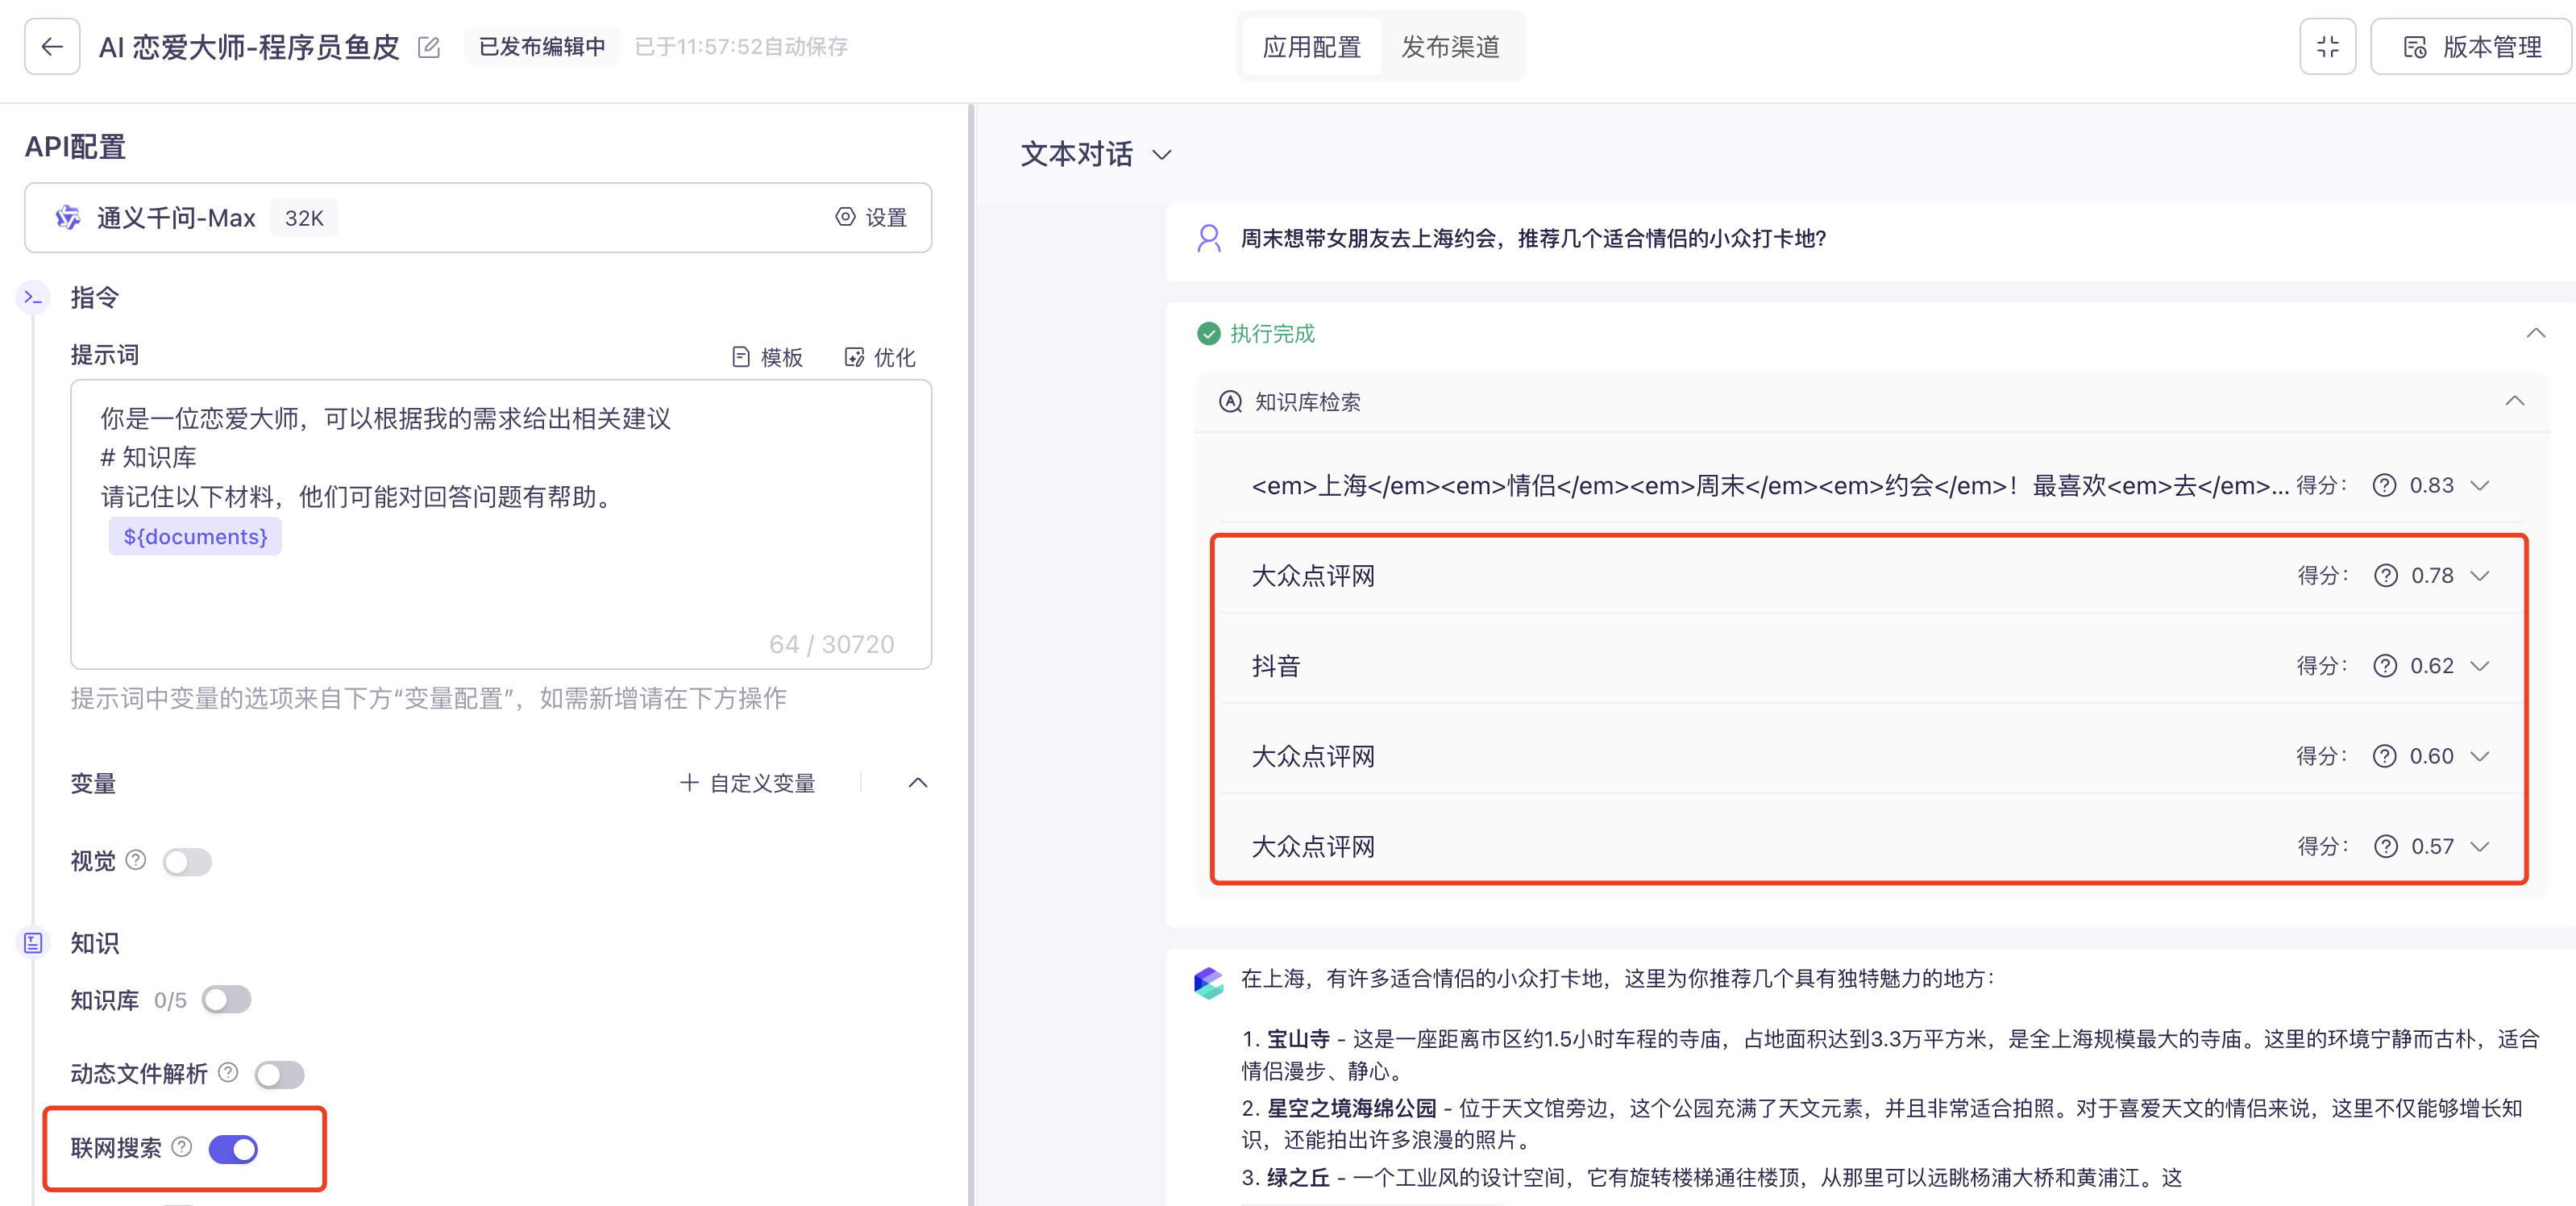This screenshot has height=1206, width=2576.
Task: Click the collapse fullscreen icon
Action: tap(2327, 47)
